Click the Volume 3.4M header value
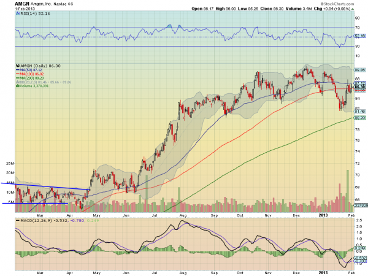This screenshot has width=368, height=276. (299, 9)
